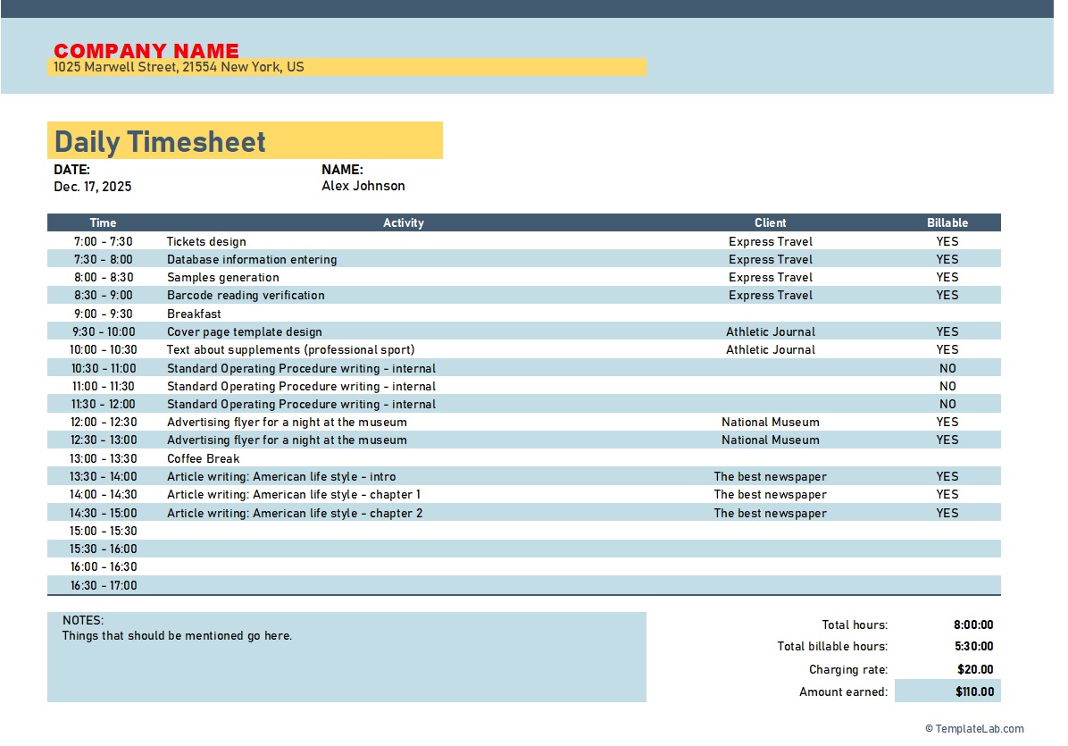Click the Client column header
The height and width of the screenshot is (746, 1068).
[x=771, y=222]
